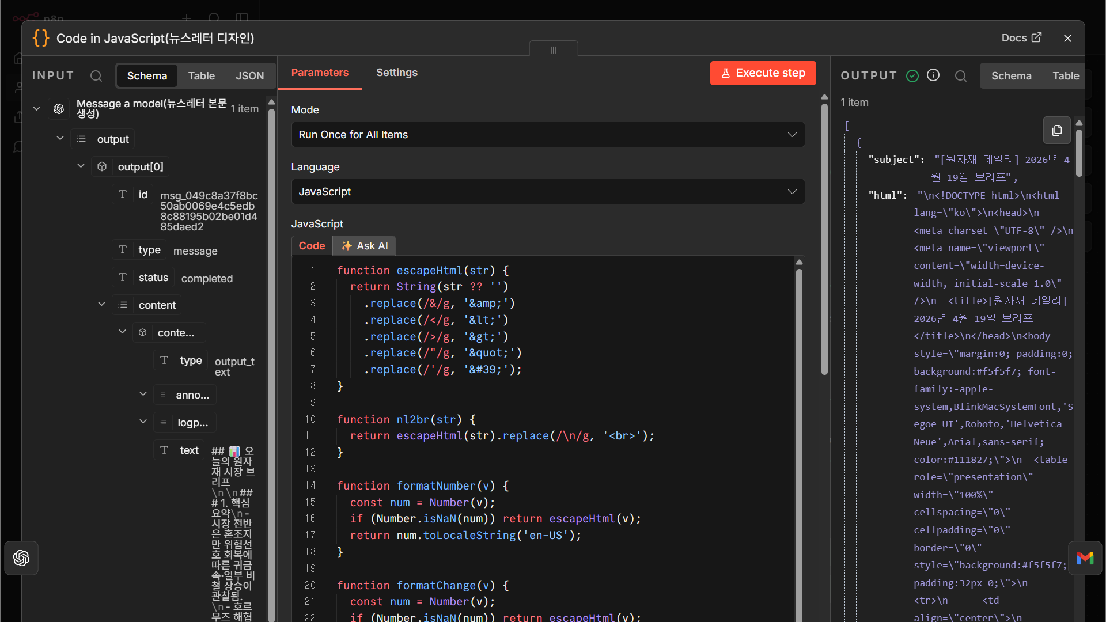Click the list icon next to output
The image size is (1106, 622).
tap(81, 139)
